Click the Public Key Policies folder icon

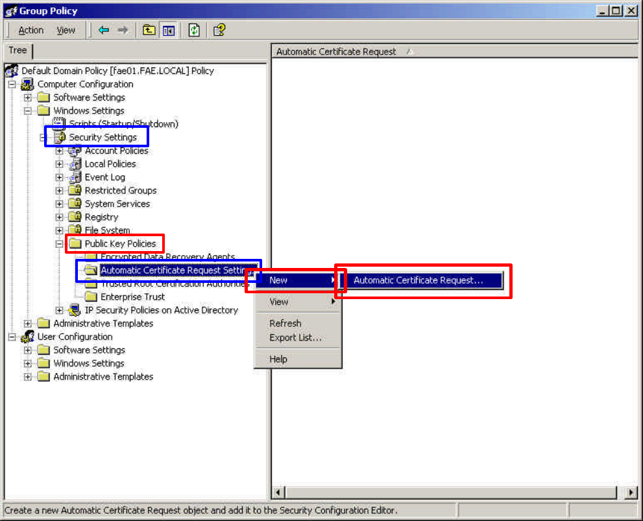pyautogui.click(x=75, y=243)
